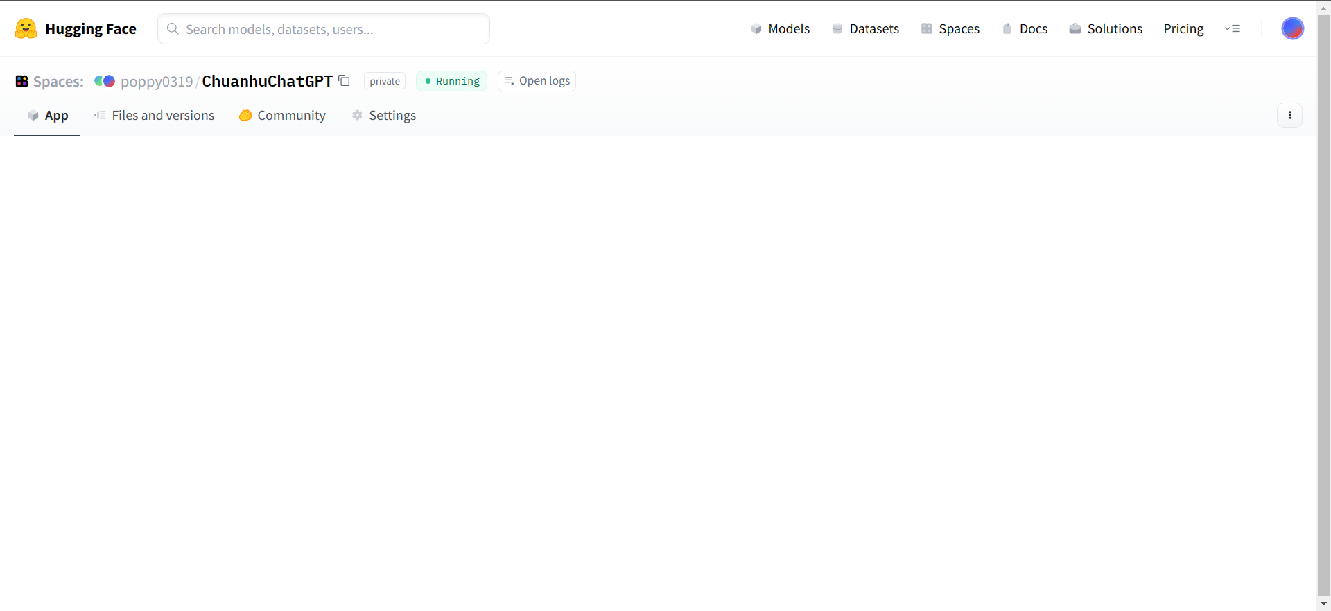Viewport: 1331px width, 611px height.
Task: Click the Running status badge
Action: click(452, 81)
